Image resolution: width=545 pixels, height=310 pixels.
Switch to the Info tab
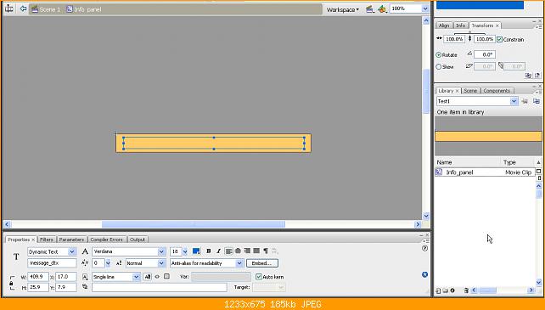461,25
